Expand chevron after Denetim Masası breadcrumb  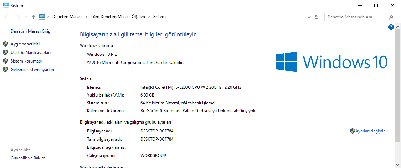87,17
